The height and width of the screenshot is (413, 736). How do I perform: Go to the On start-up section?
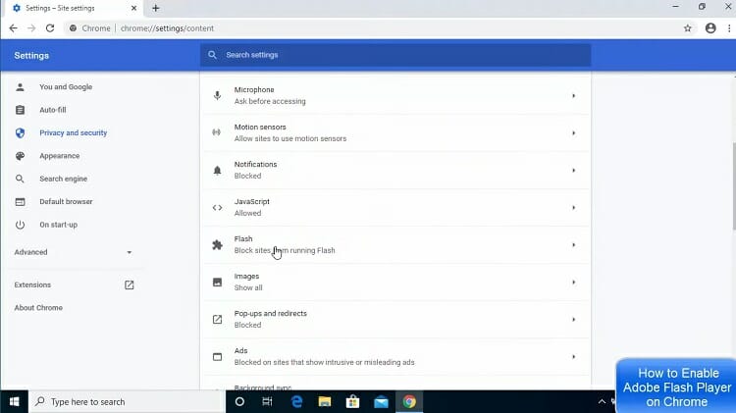(59, 225)
